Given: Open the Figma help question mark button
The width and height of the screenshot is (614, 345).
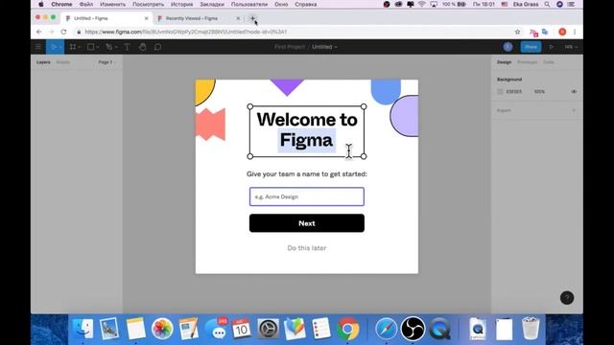Looking at the screenshot, I should tap(567, 298).
